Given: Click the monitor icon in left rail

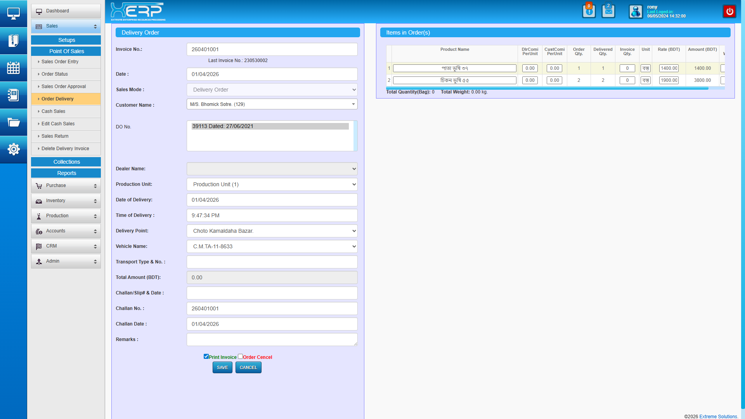Looking at the screenshot, I should 13,14.
